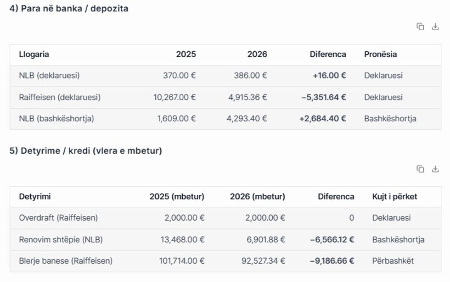This screenshot has height=282, width=450.
Task: Click the 'Përbashkët' ownership cell
Action: point(393,261)
